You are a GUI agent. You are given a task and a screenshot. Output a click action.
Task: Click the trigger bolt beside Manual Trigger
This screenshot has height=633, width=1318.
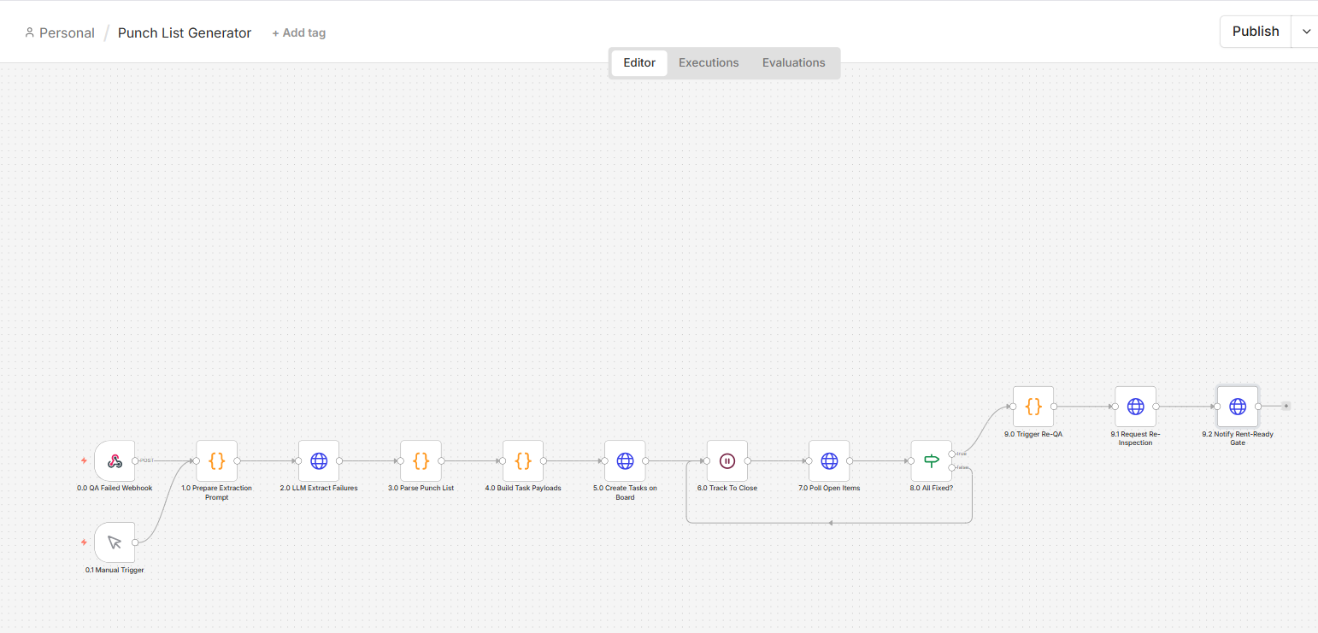click(84, 542)
